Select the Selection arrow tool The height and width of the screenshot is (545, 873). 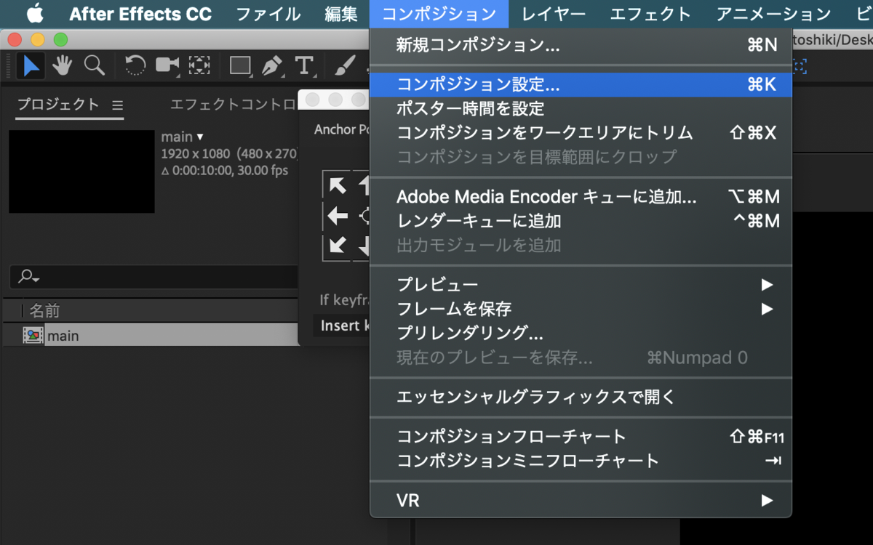(31, 66)
